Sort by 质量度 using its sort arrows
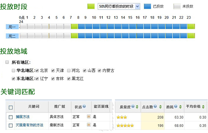This screenshot has width=208, height=133. 137,107
